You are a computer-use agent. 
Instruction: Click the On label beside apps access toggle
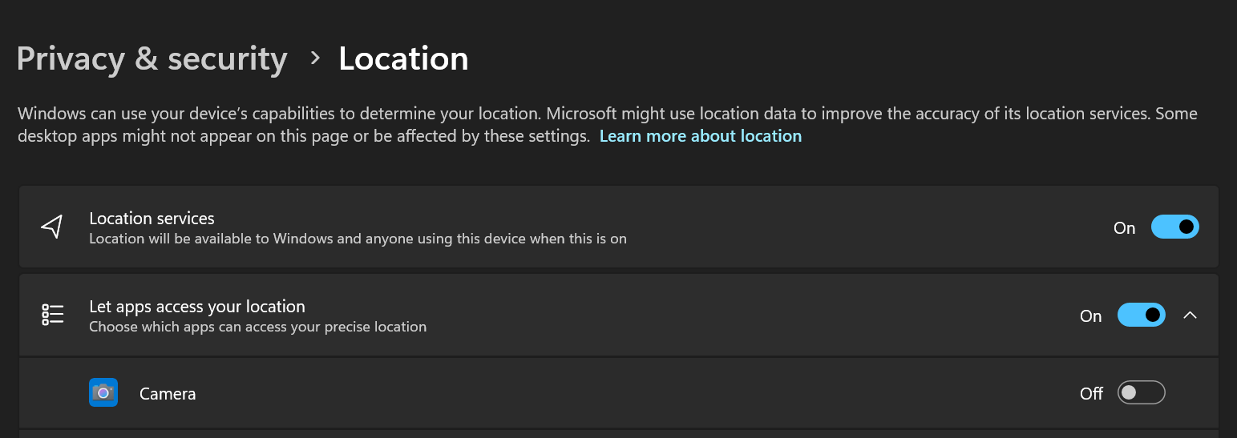(1090, 316)
